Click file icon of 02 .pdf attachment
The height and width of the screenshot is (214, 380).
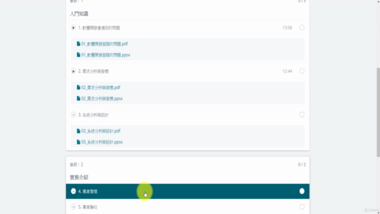point(78,87)
